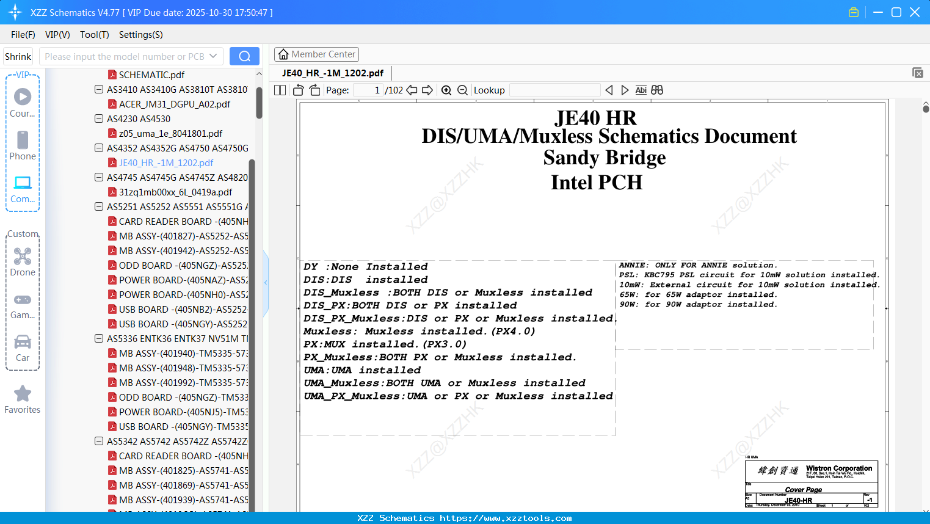Screen dimensions: 930x524
Task: Collapse the AS4352 AS4352G group
Action: tap(99, 148)
